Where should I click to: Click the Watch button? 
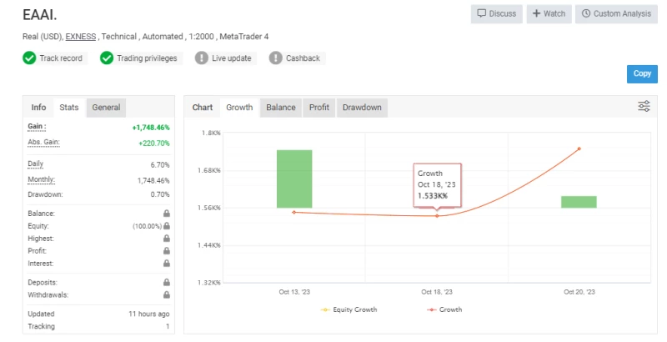547,13
